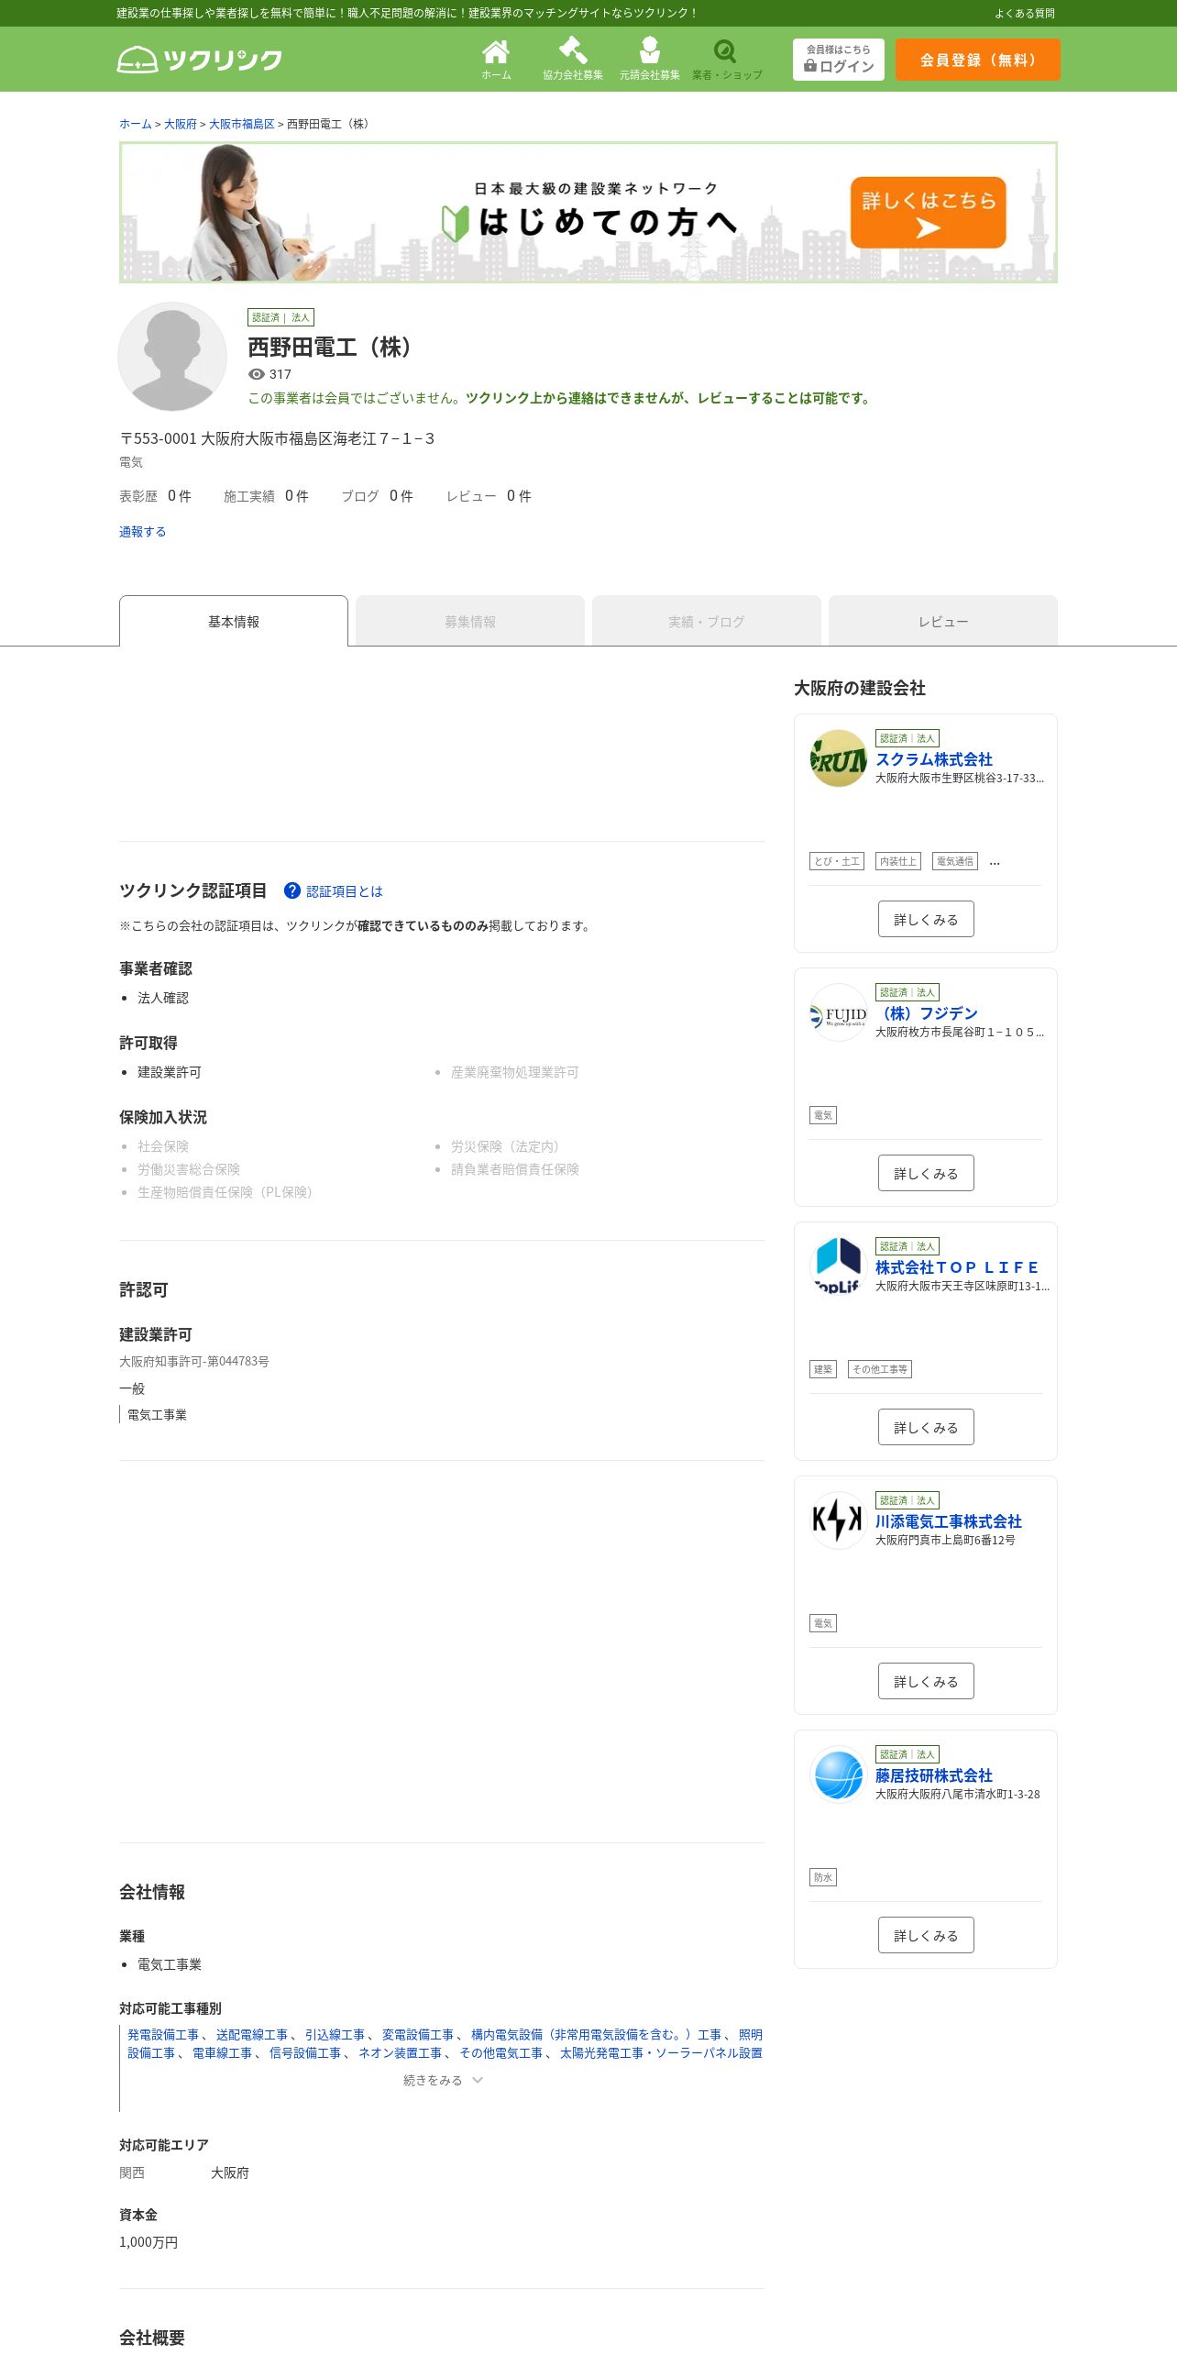This screenshot has width=1177, height=2355.
Task: Click 詳しくはこちら banner button
Action: [x=929, y=213]
